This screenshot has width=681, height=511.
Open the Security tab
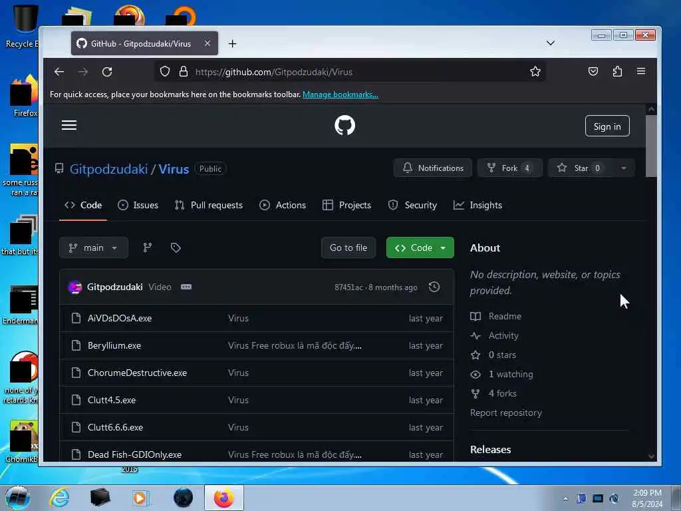[x=412, y=205]
